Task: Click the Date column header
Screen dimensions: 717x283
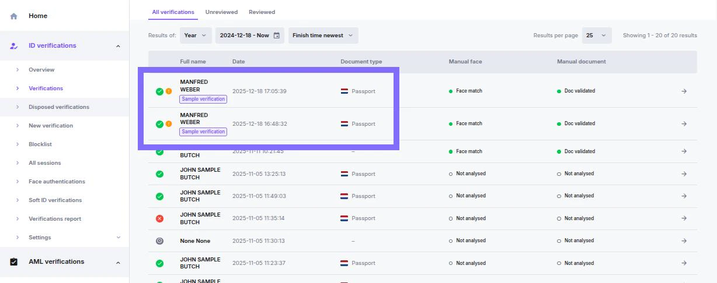Action: point(239,62)
